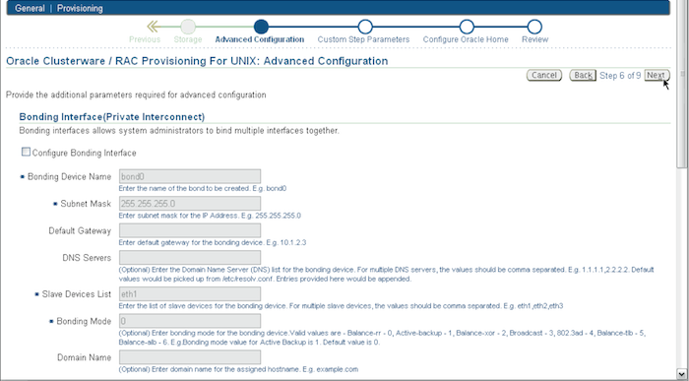Click the Configure Bonding Interface label text

click(x=84, y=153)
